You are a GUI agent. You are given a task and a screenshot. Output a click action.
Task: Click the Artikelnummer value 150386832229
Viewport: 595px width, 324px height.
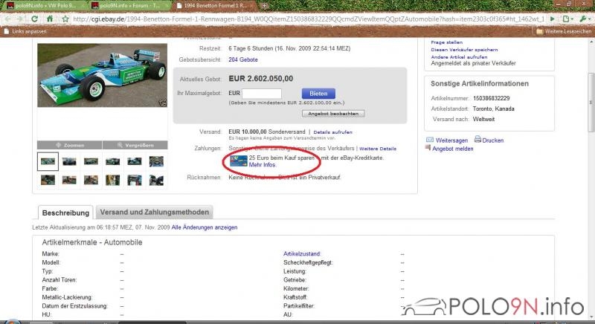[492, 98]
